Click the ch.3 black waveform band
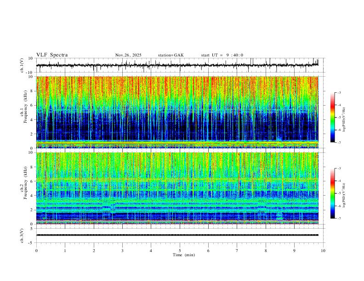The width and height of the screenshot is (364, 281). coord(177,235)
